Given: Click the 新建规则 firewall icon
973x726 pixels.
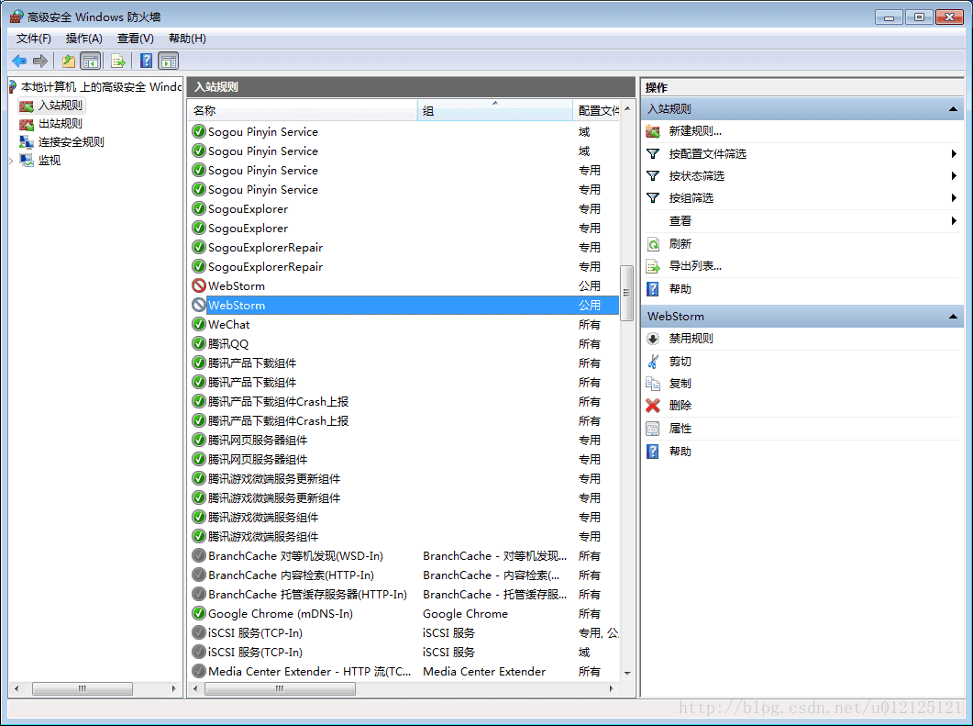Looking at the screenshot, I should click(653, 131).
